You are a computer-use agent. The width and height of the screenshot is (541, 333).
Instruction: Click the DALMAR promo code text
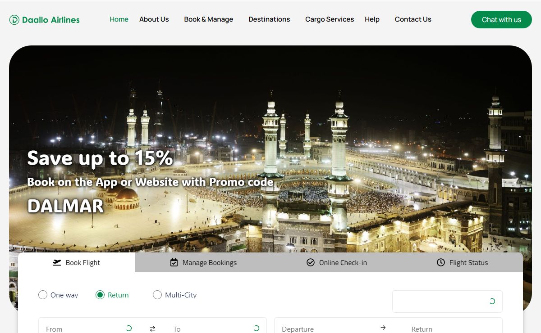65,206
